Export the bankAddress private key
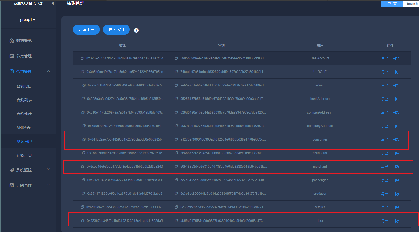Screen dimensions: 419x232 tap(384, 99)
